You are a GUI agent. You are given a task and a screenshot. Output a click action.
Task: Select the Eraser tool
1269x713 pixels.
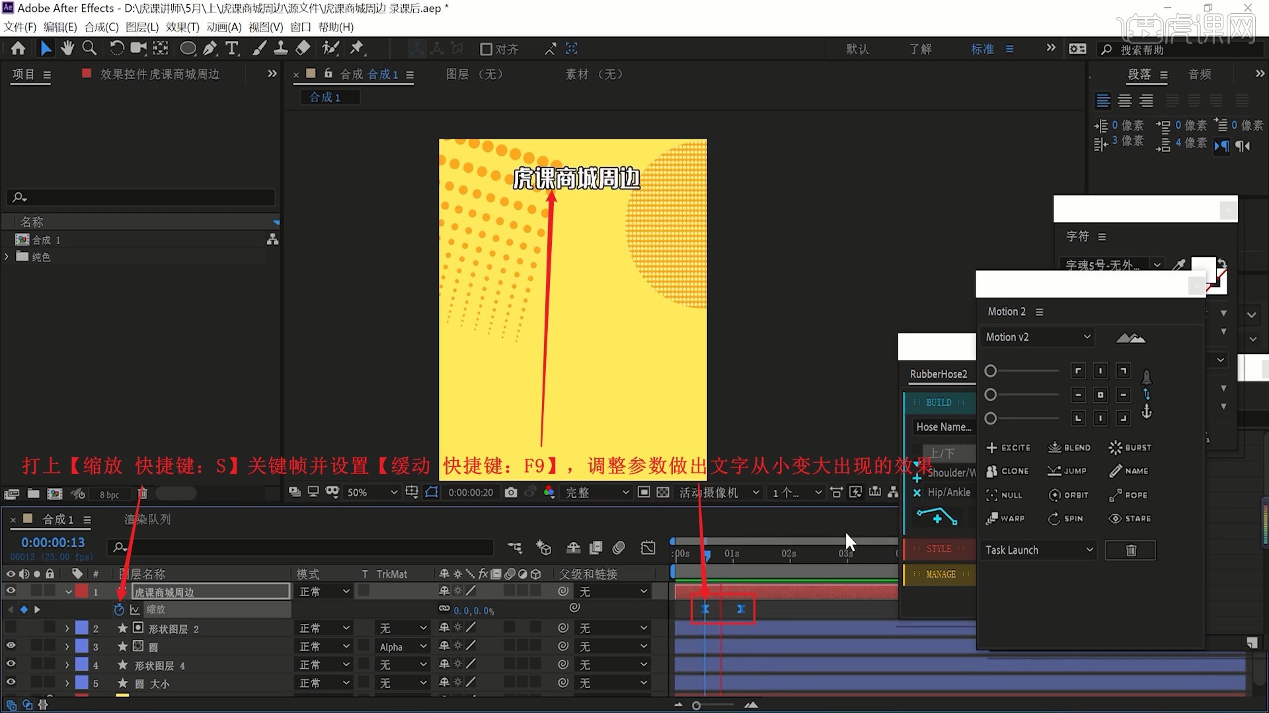coord(303,48)
